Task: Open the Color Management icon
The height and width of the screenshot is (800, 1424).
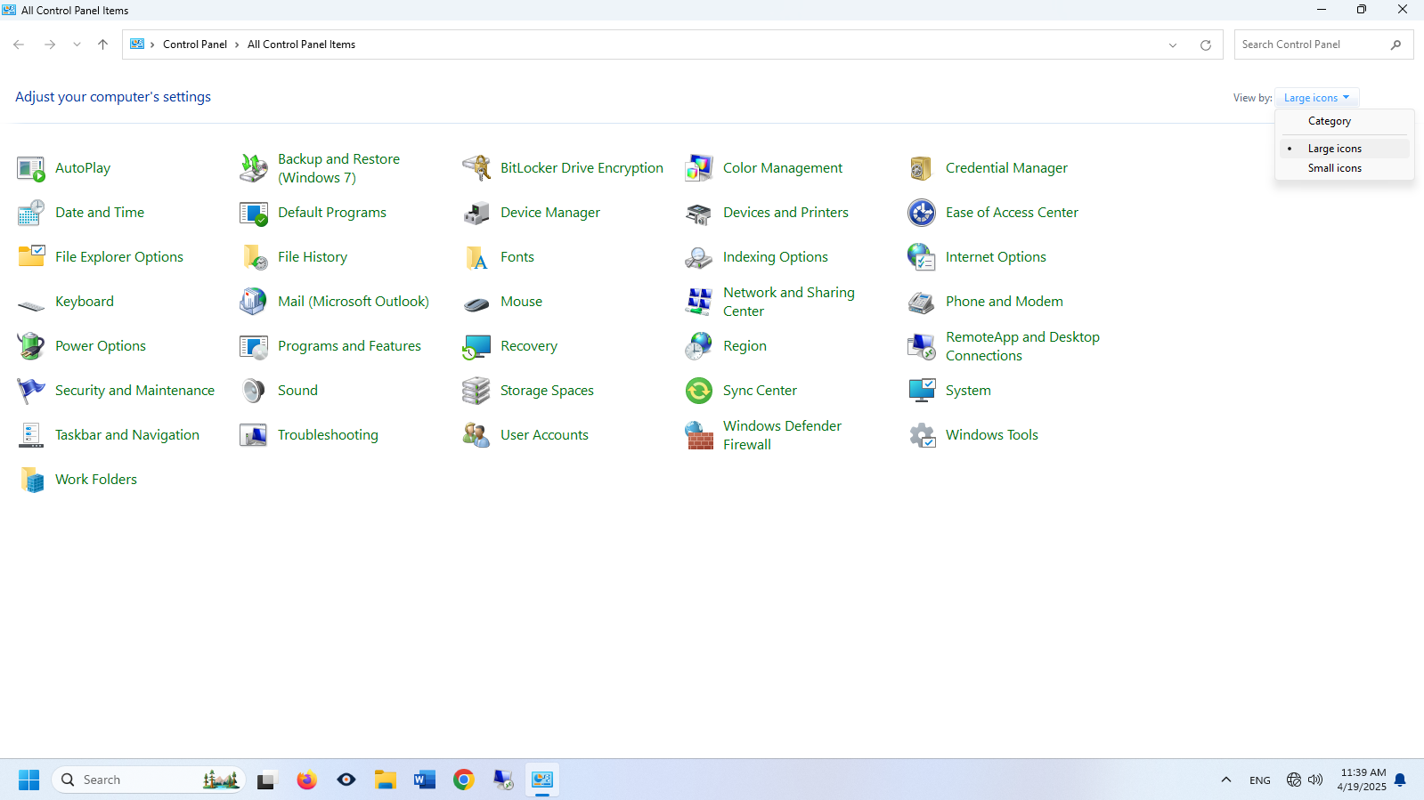Action: point(699,168)
